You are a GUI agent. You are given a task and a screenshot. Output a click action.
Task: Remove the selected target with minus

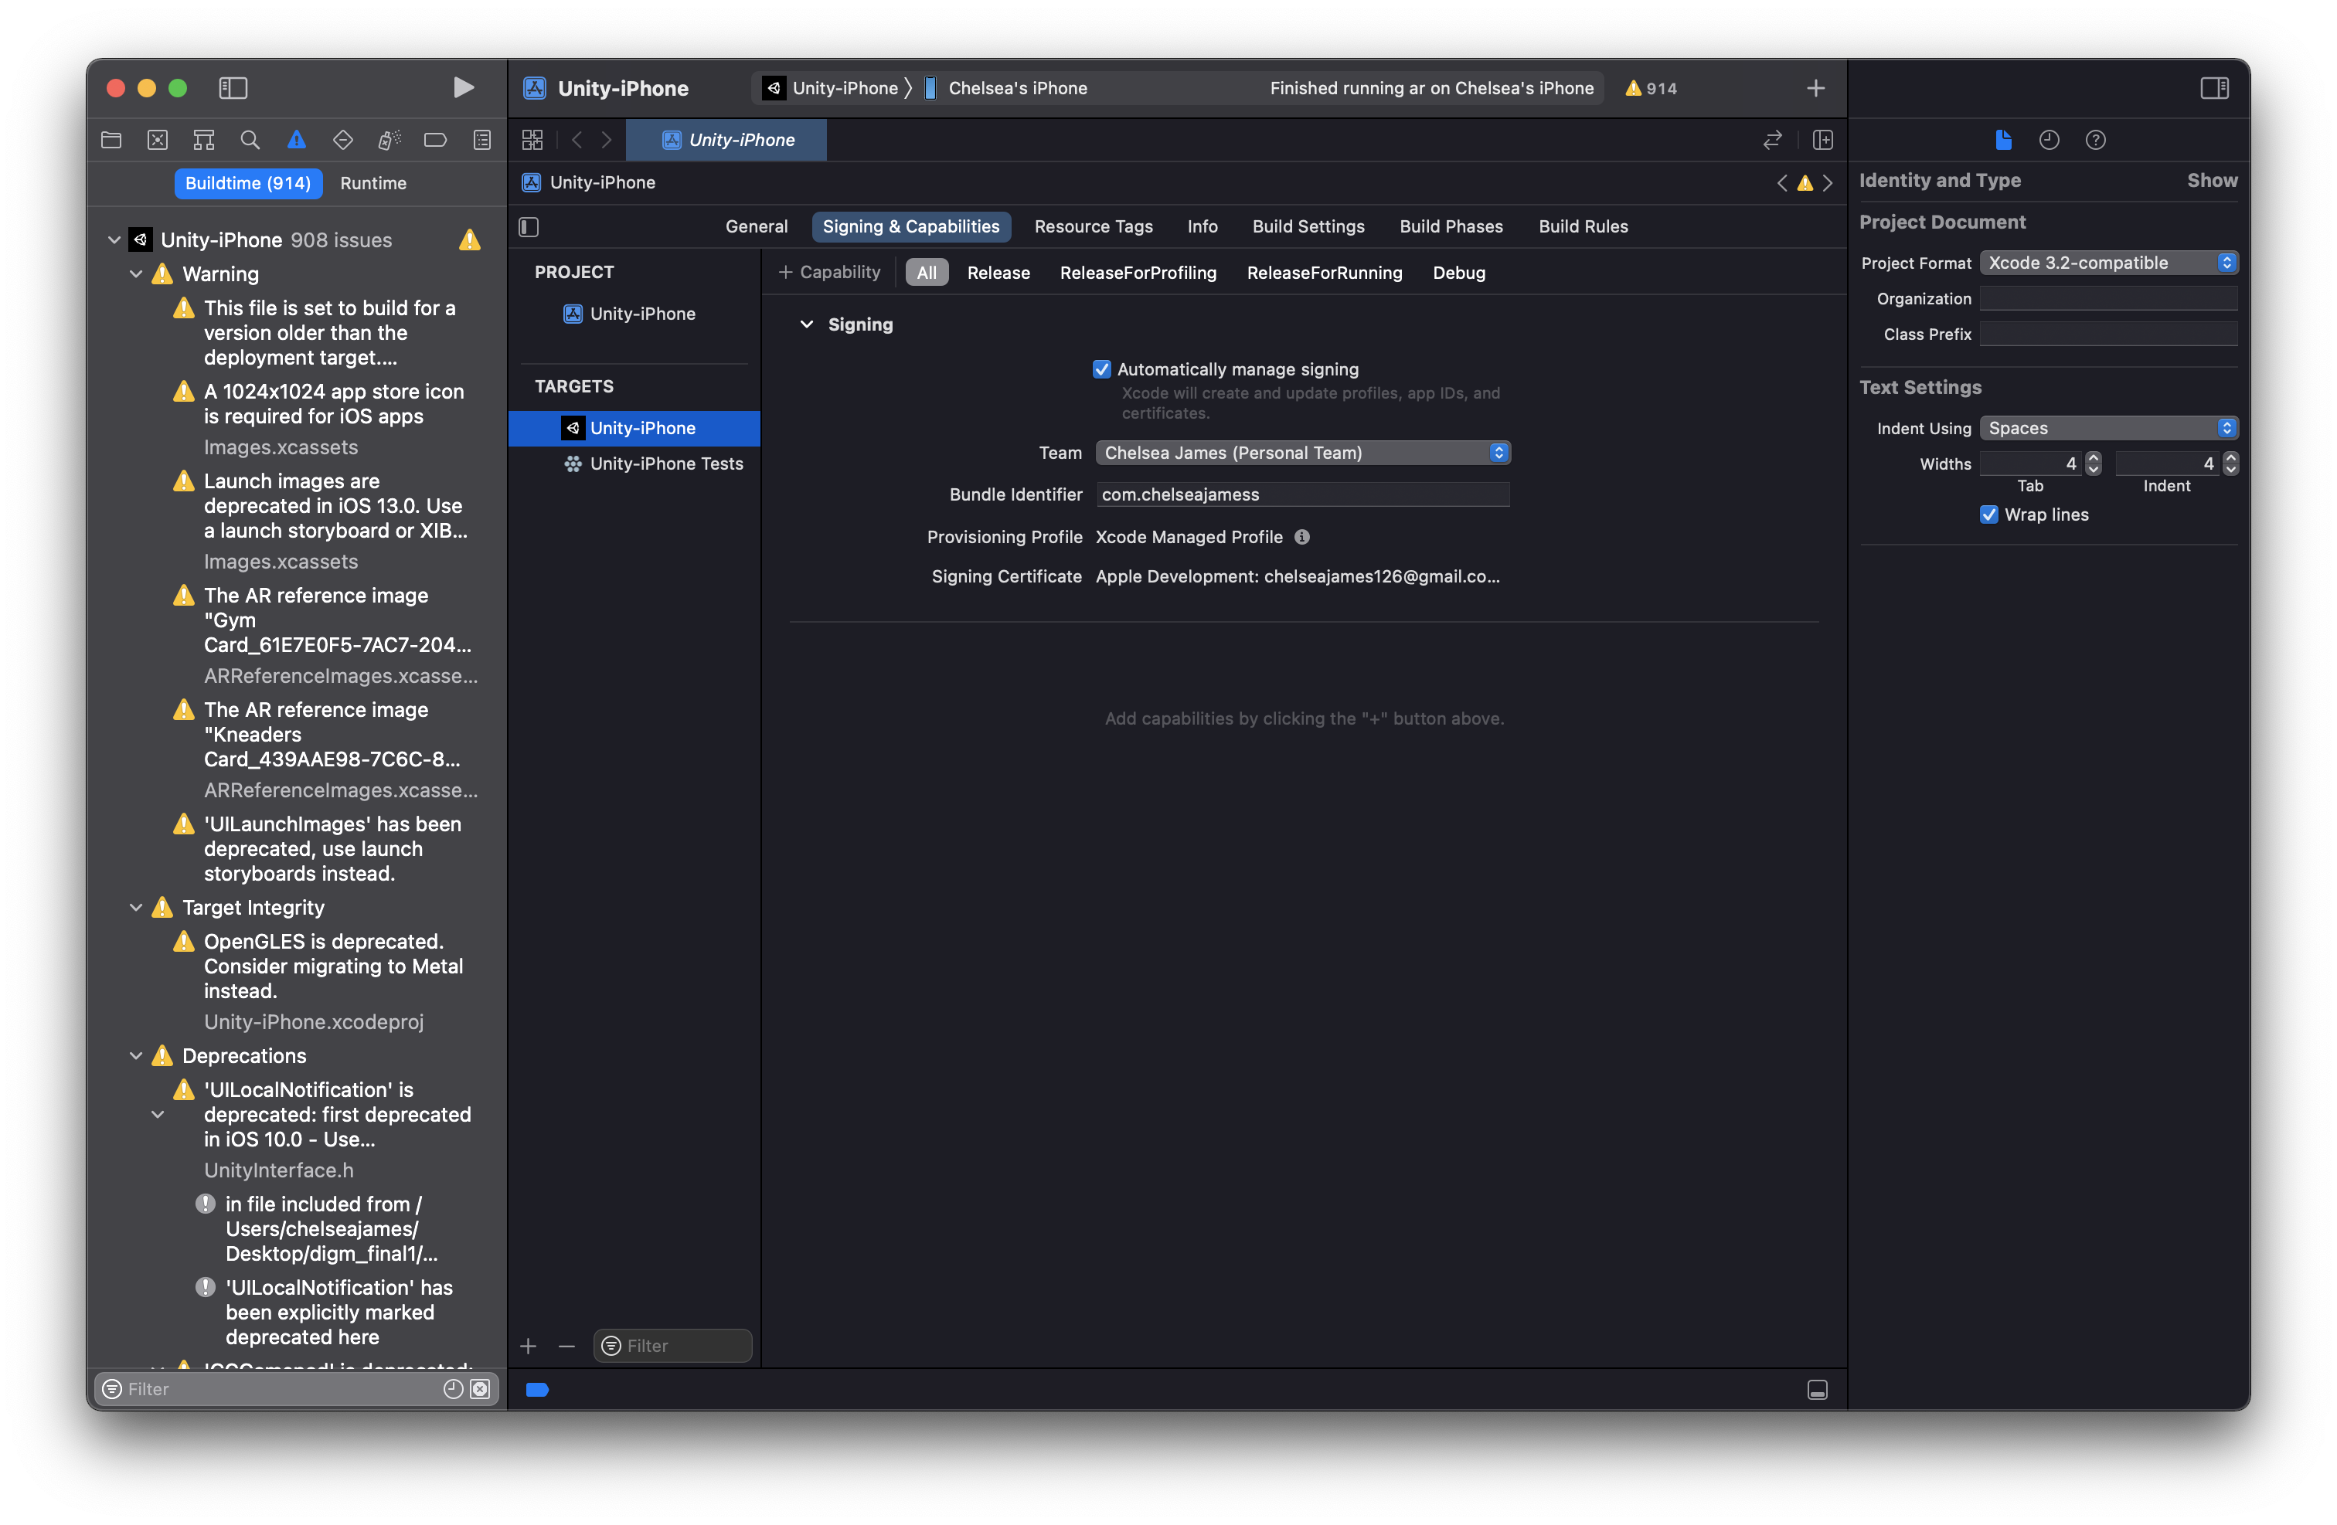coord(566,1347)
